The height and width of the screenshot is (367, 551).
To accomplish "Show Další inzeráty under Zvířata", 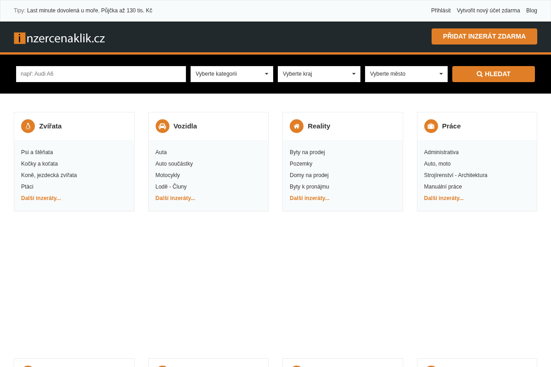I will point(41,198).
